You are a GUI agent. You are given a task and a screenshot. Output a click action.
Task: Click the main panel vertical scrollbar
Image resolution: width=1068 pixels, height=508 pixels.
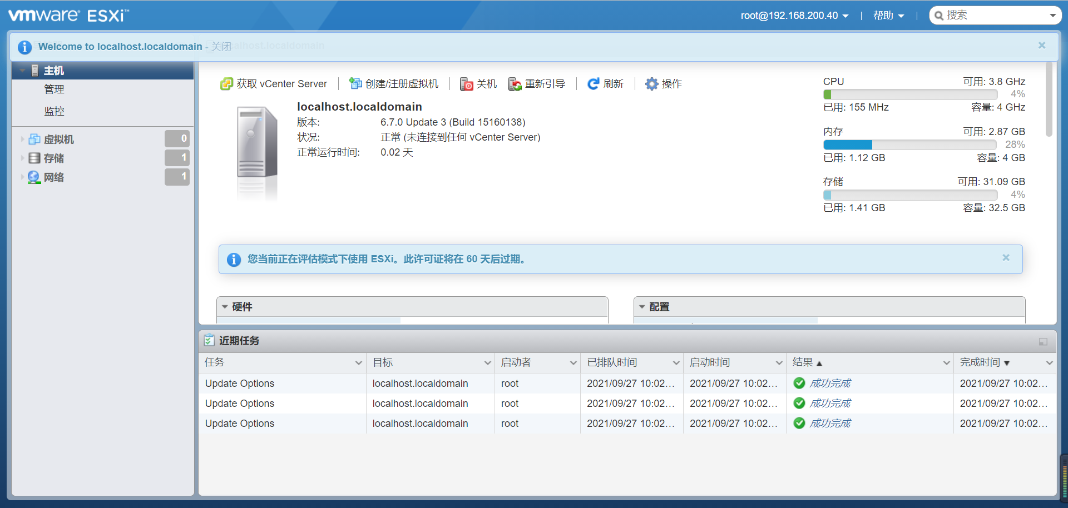tap(1049, 99)
